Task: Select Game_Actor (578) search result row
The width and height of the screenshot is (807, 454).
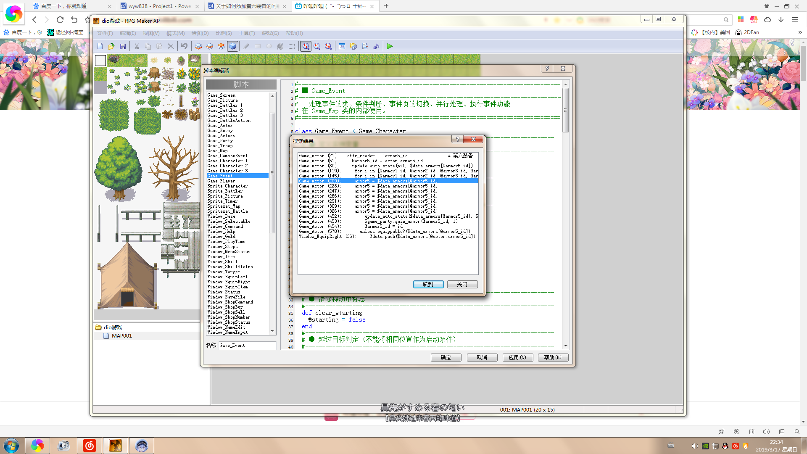Action: click(388, 232)
